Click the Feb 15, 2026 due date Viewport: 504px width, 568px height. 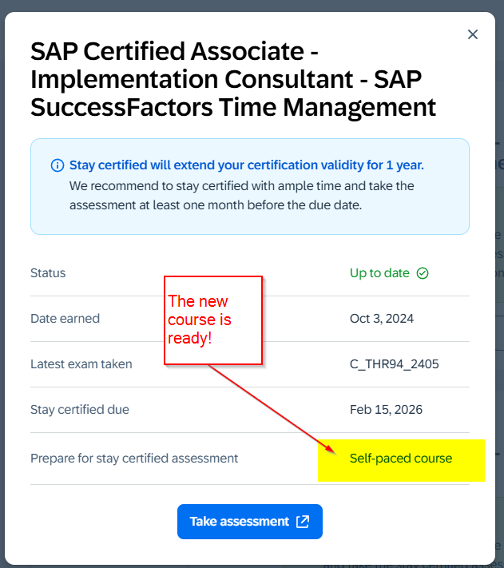click(x=386, y=410)
